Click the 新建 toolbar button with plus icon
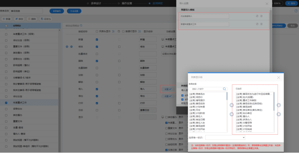The image size is (299, 153). point(7,19)
